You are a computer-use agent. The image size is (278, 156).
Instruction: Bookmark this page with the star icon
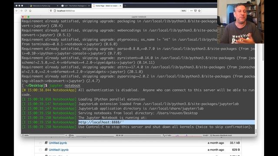click(199, 11)
